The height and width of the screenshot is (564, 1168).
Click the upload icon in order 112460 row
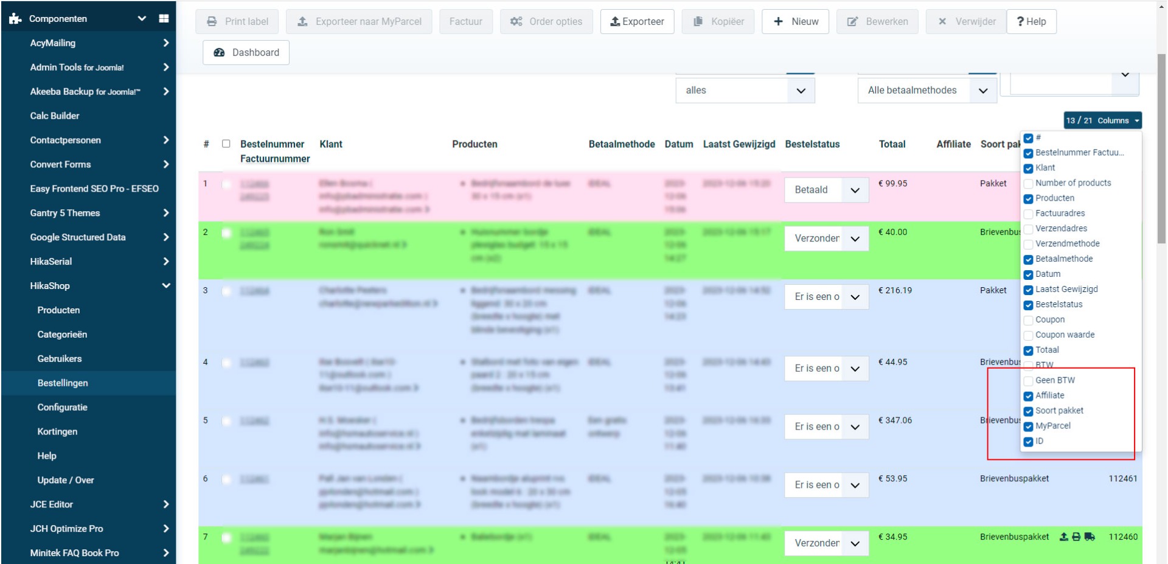[x=1063, y=537]
